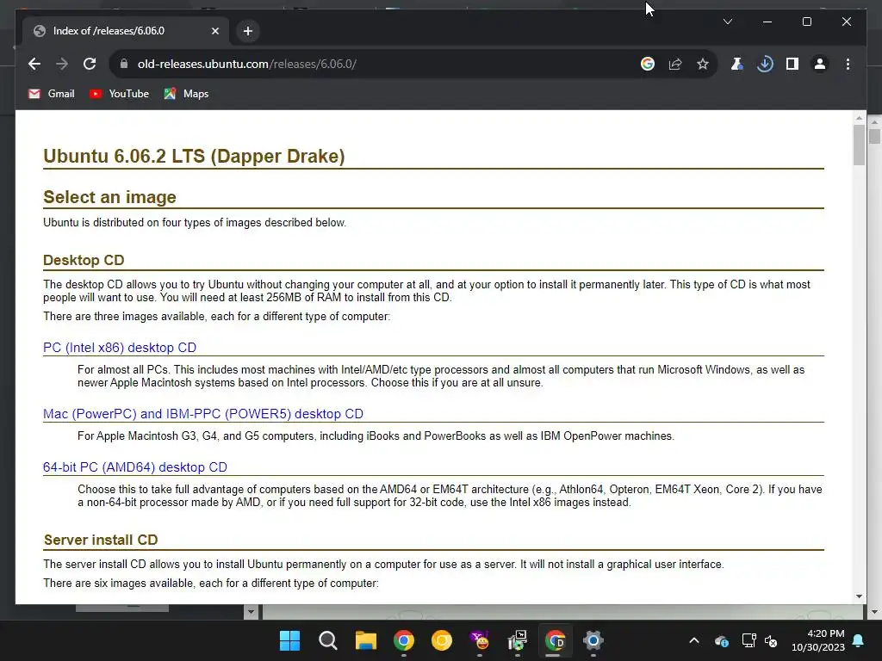Image resolution: width=882 pixels, height=661 pixels.
Task: Open Chrome three-dot menu
Action: click(x=848, y=64)
